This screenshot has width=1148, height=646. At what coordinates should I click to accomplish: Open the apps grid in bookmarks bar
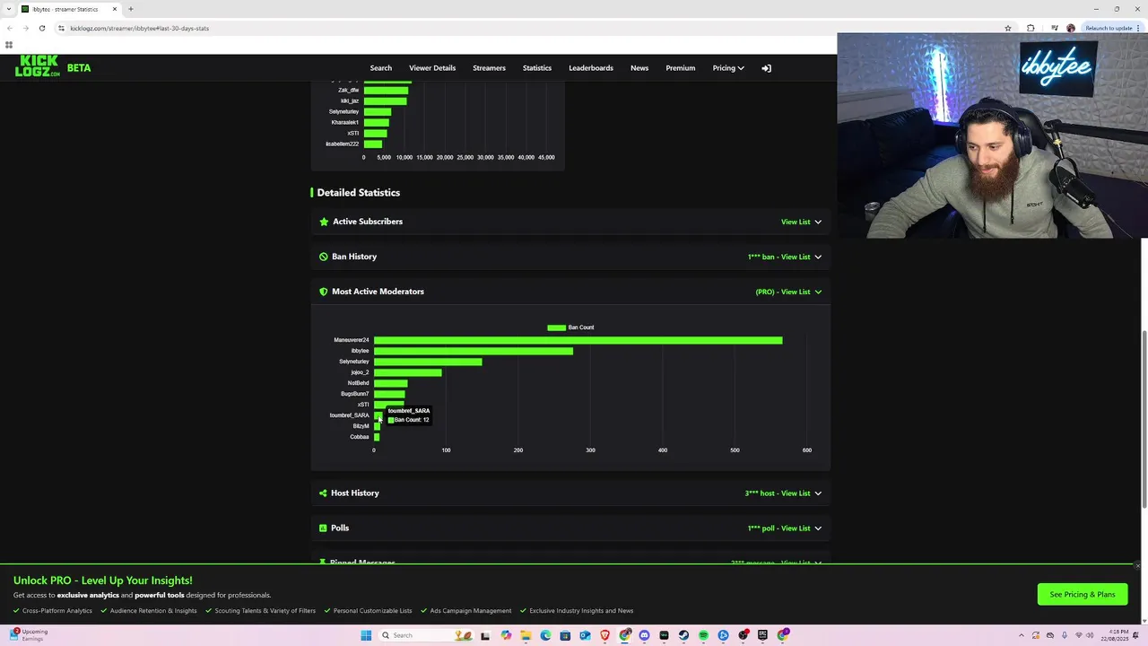[x=9, y=45]
